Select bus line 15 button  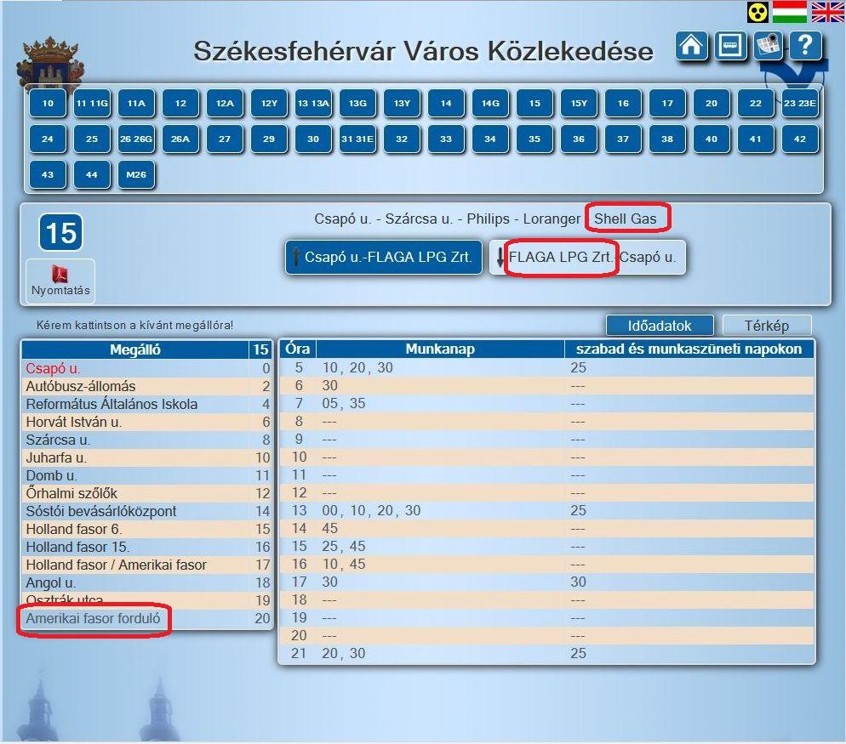click(534, 103)
